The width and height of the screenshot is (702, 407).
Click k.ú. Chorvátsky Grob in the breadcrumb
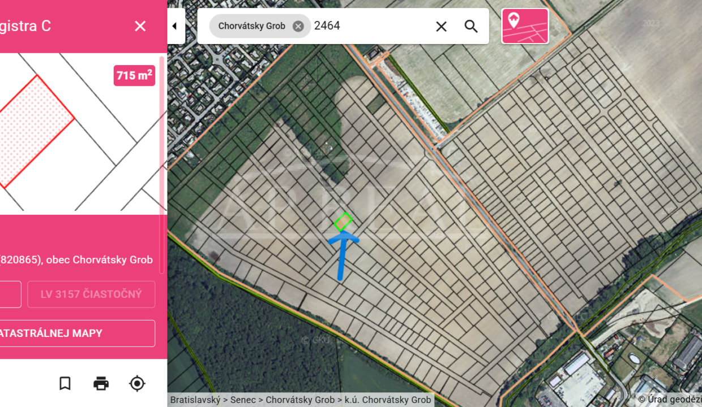click(388, 400)
